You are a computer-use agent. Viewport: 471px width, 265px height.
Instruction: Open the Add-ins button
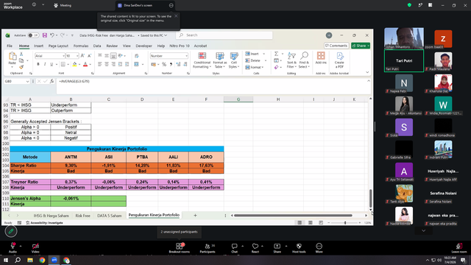coord(321,58)
